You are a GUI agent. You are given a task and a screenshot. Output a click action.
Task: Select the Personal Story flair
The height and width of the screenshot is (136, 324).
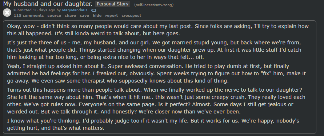(113, 4)
